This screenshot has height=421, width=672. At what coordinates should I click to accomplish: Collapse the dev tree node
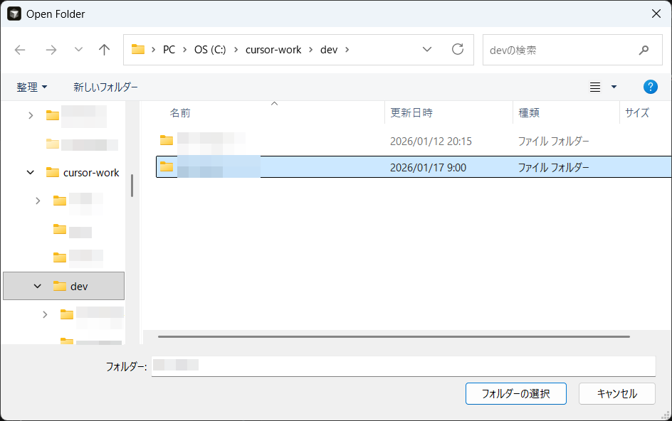pyautogui.click(x=38, y=286)
